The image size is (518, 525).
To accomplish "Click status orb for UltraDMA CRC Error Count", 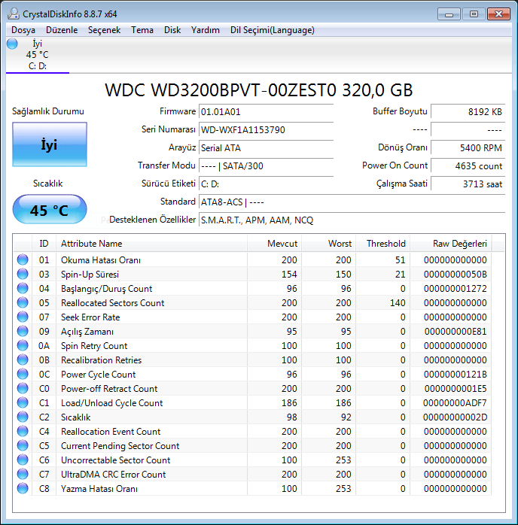I will pyautogui.click(x=23, y=474).
